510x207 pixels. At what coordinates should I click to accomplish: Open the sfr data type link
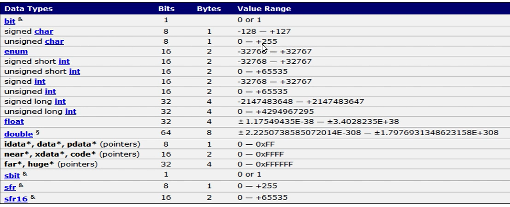pyautogui.click(x=10, y=188)
